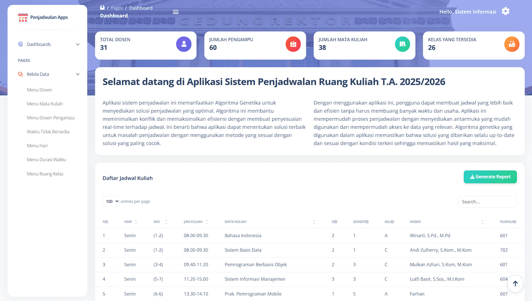532x301 pixels.
Task: Open the Menu Dosen page from sidebar
Action: point(40,89)
